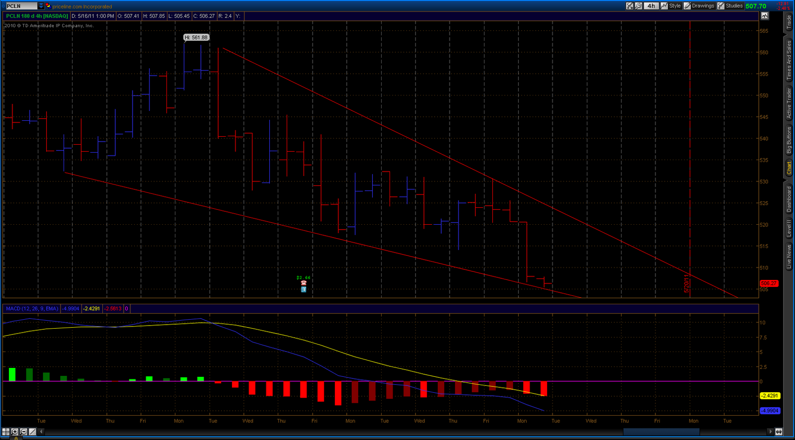Click the zoom out magnifier icon

click(x=23, y=432)
